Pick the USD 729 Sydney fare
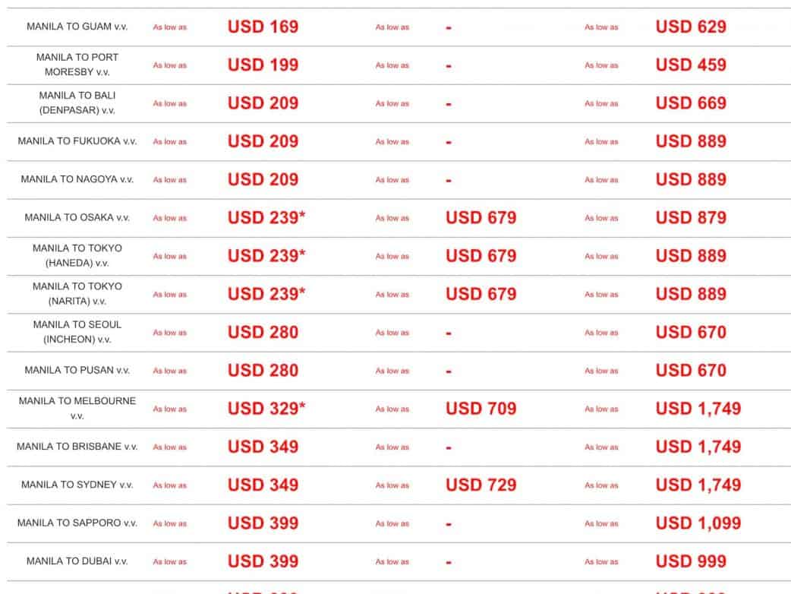Viewport: 791px width, 594px height. coord(481,485)
